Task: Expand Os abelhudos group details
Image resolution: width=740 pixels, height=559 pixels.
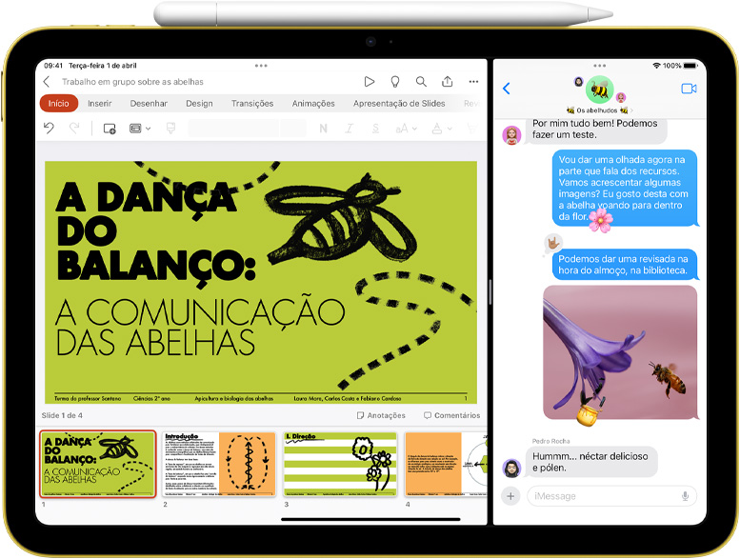Action: 600,110
